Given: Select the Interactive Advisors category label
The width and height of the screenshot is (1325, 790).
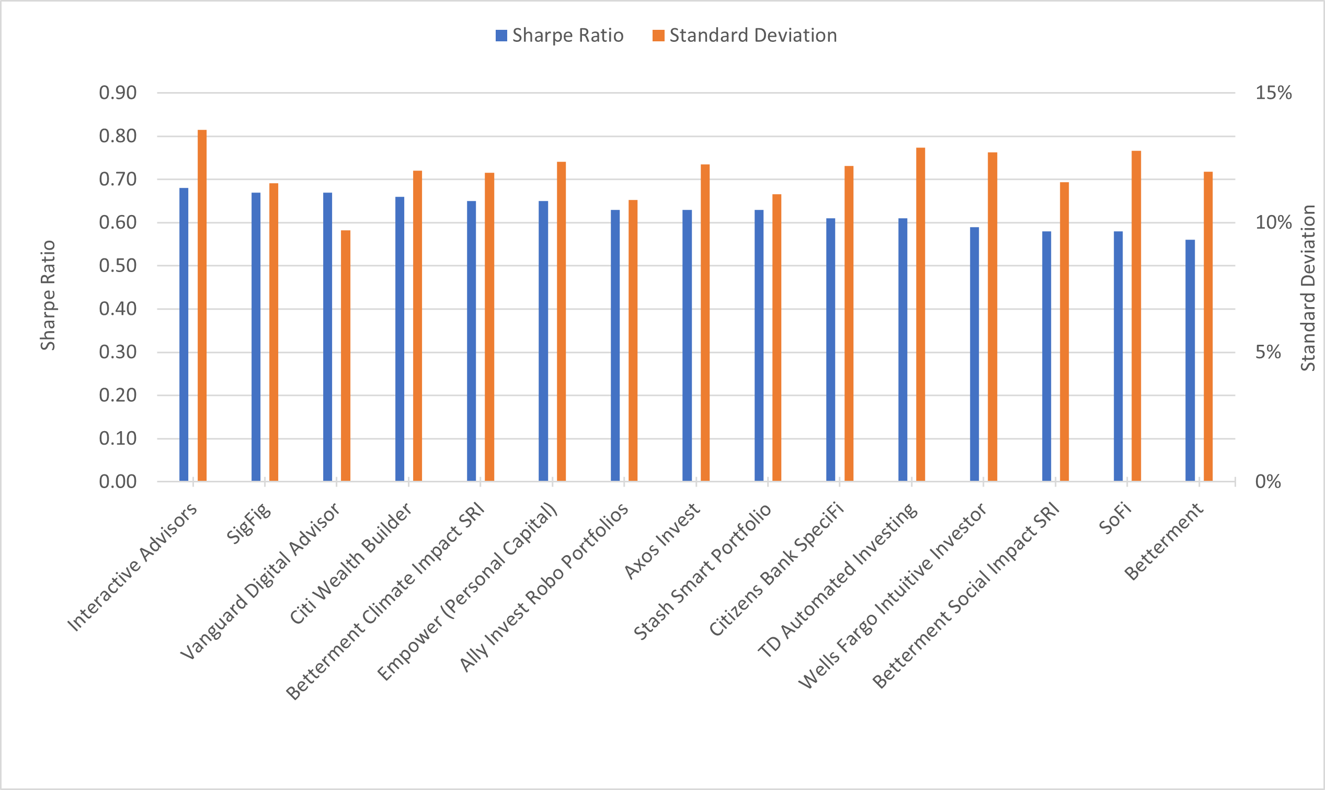Looking at the screenshot, I should pos(132,567).
